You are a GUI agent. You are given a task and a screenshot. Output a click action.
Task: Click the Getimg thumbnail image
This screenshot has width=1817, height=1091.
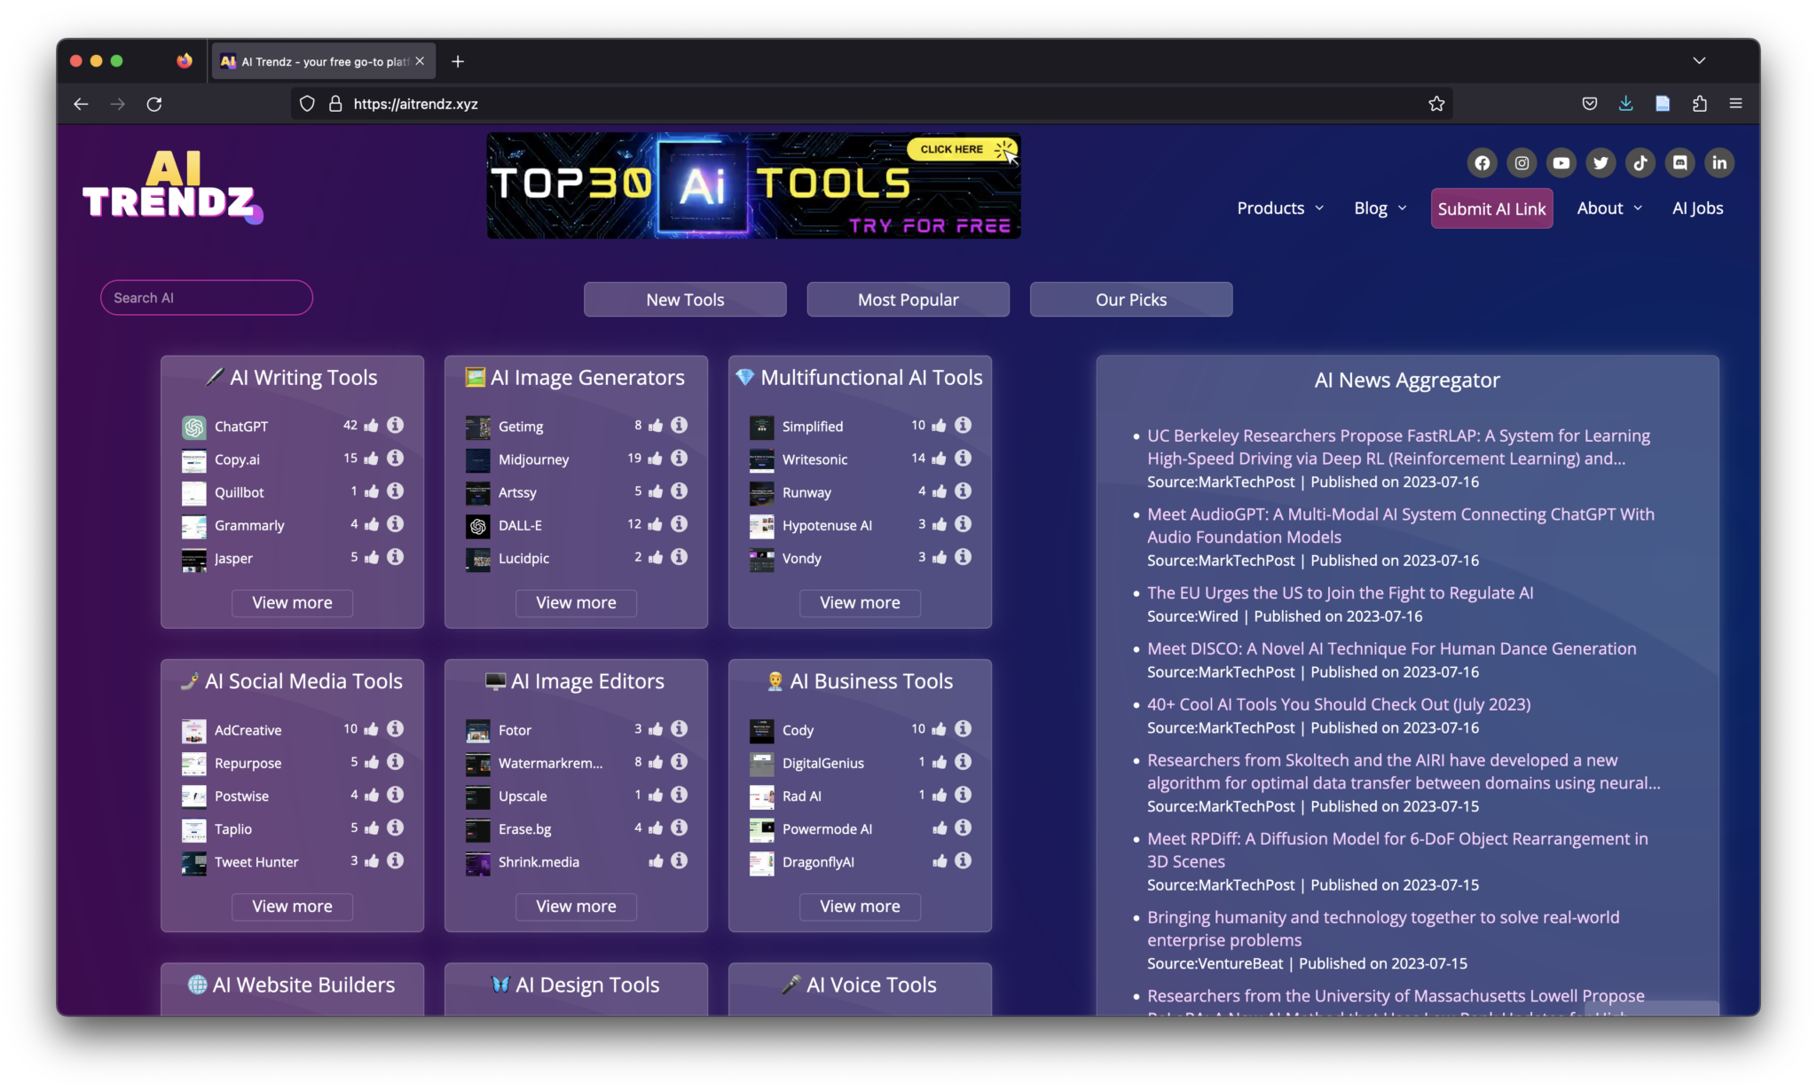point(478,428)
